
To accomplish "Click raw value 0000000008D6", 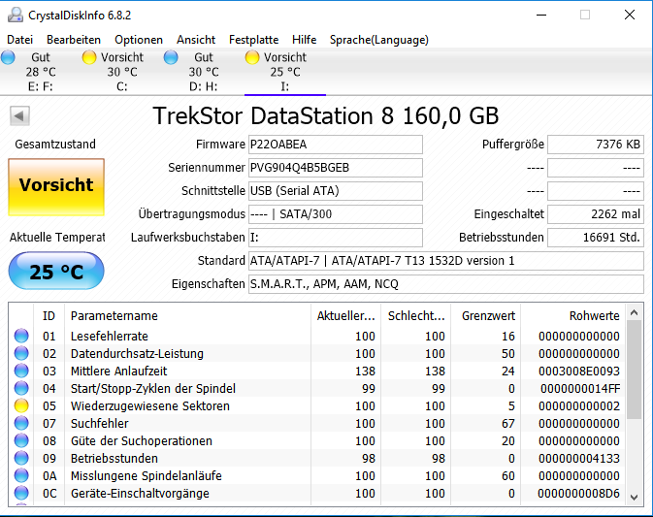I will [578, 494].
